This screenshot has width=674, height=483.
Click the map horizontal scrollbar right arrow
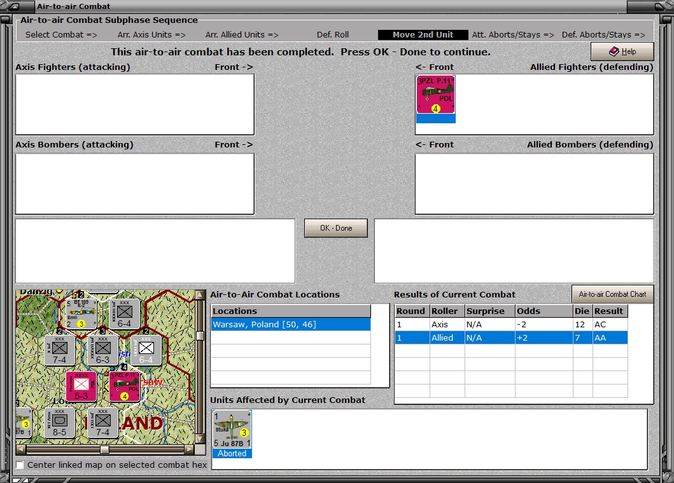point(189,449)
